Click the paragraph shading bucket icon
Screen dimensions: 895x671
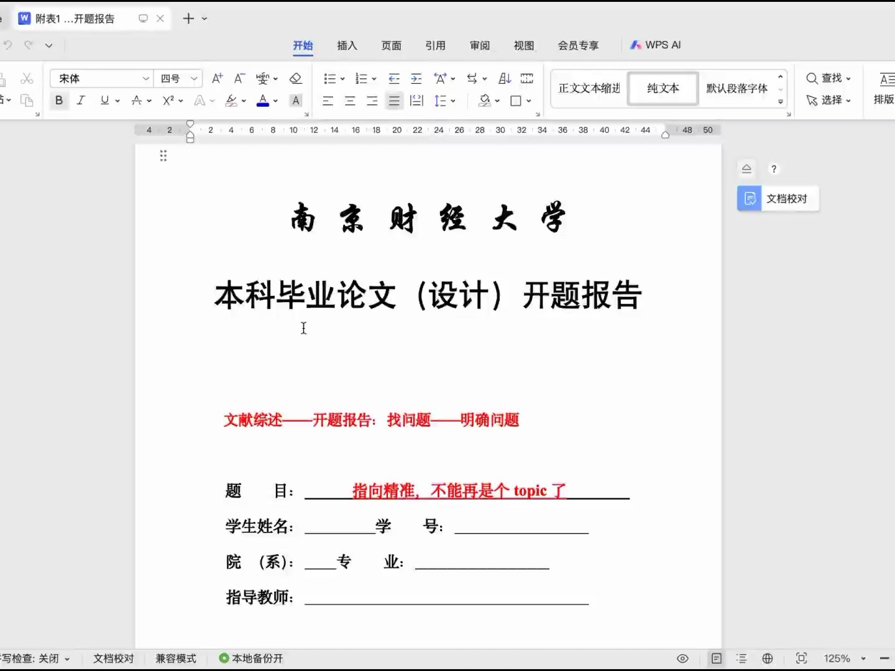[485, 101]
